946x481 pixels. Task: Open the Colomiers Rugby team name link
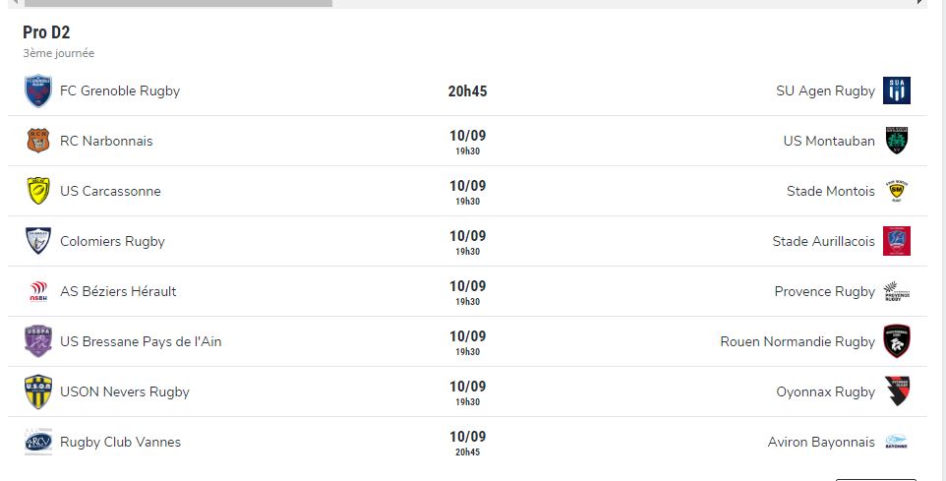(x=112, y=241)
